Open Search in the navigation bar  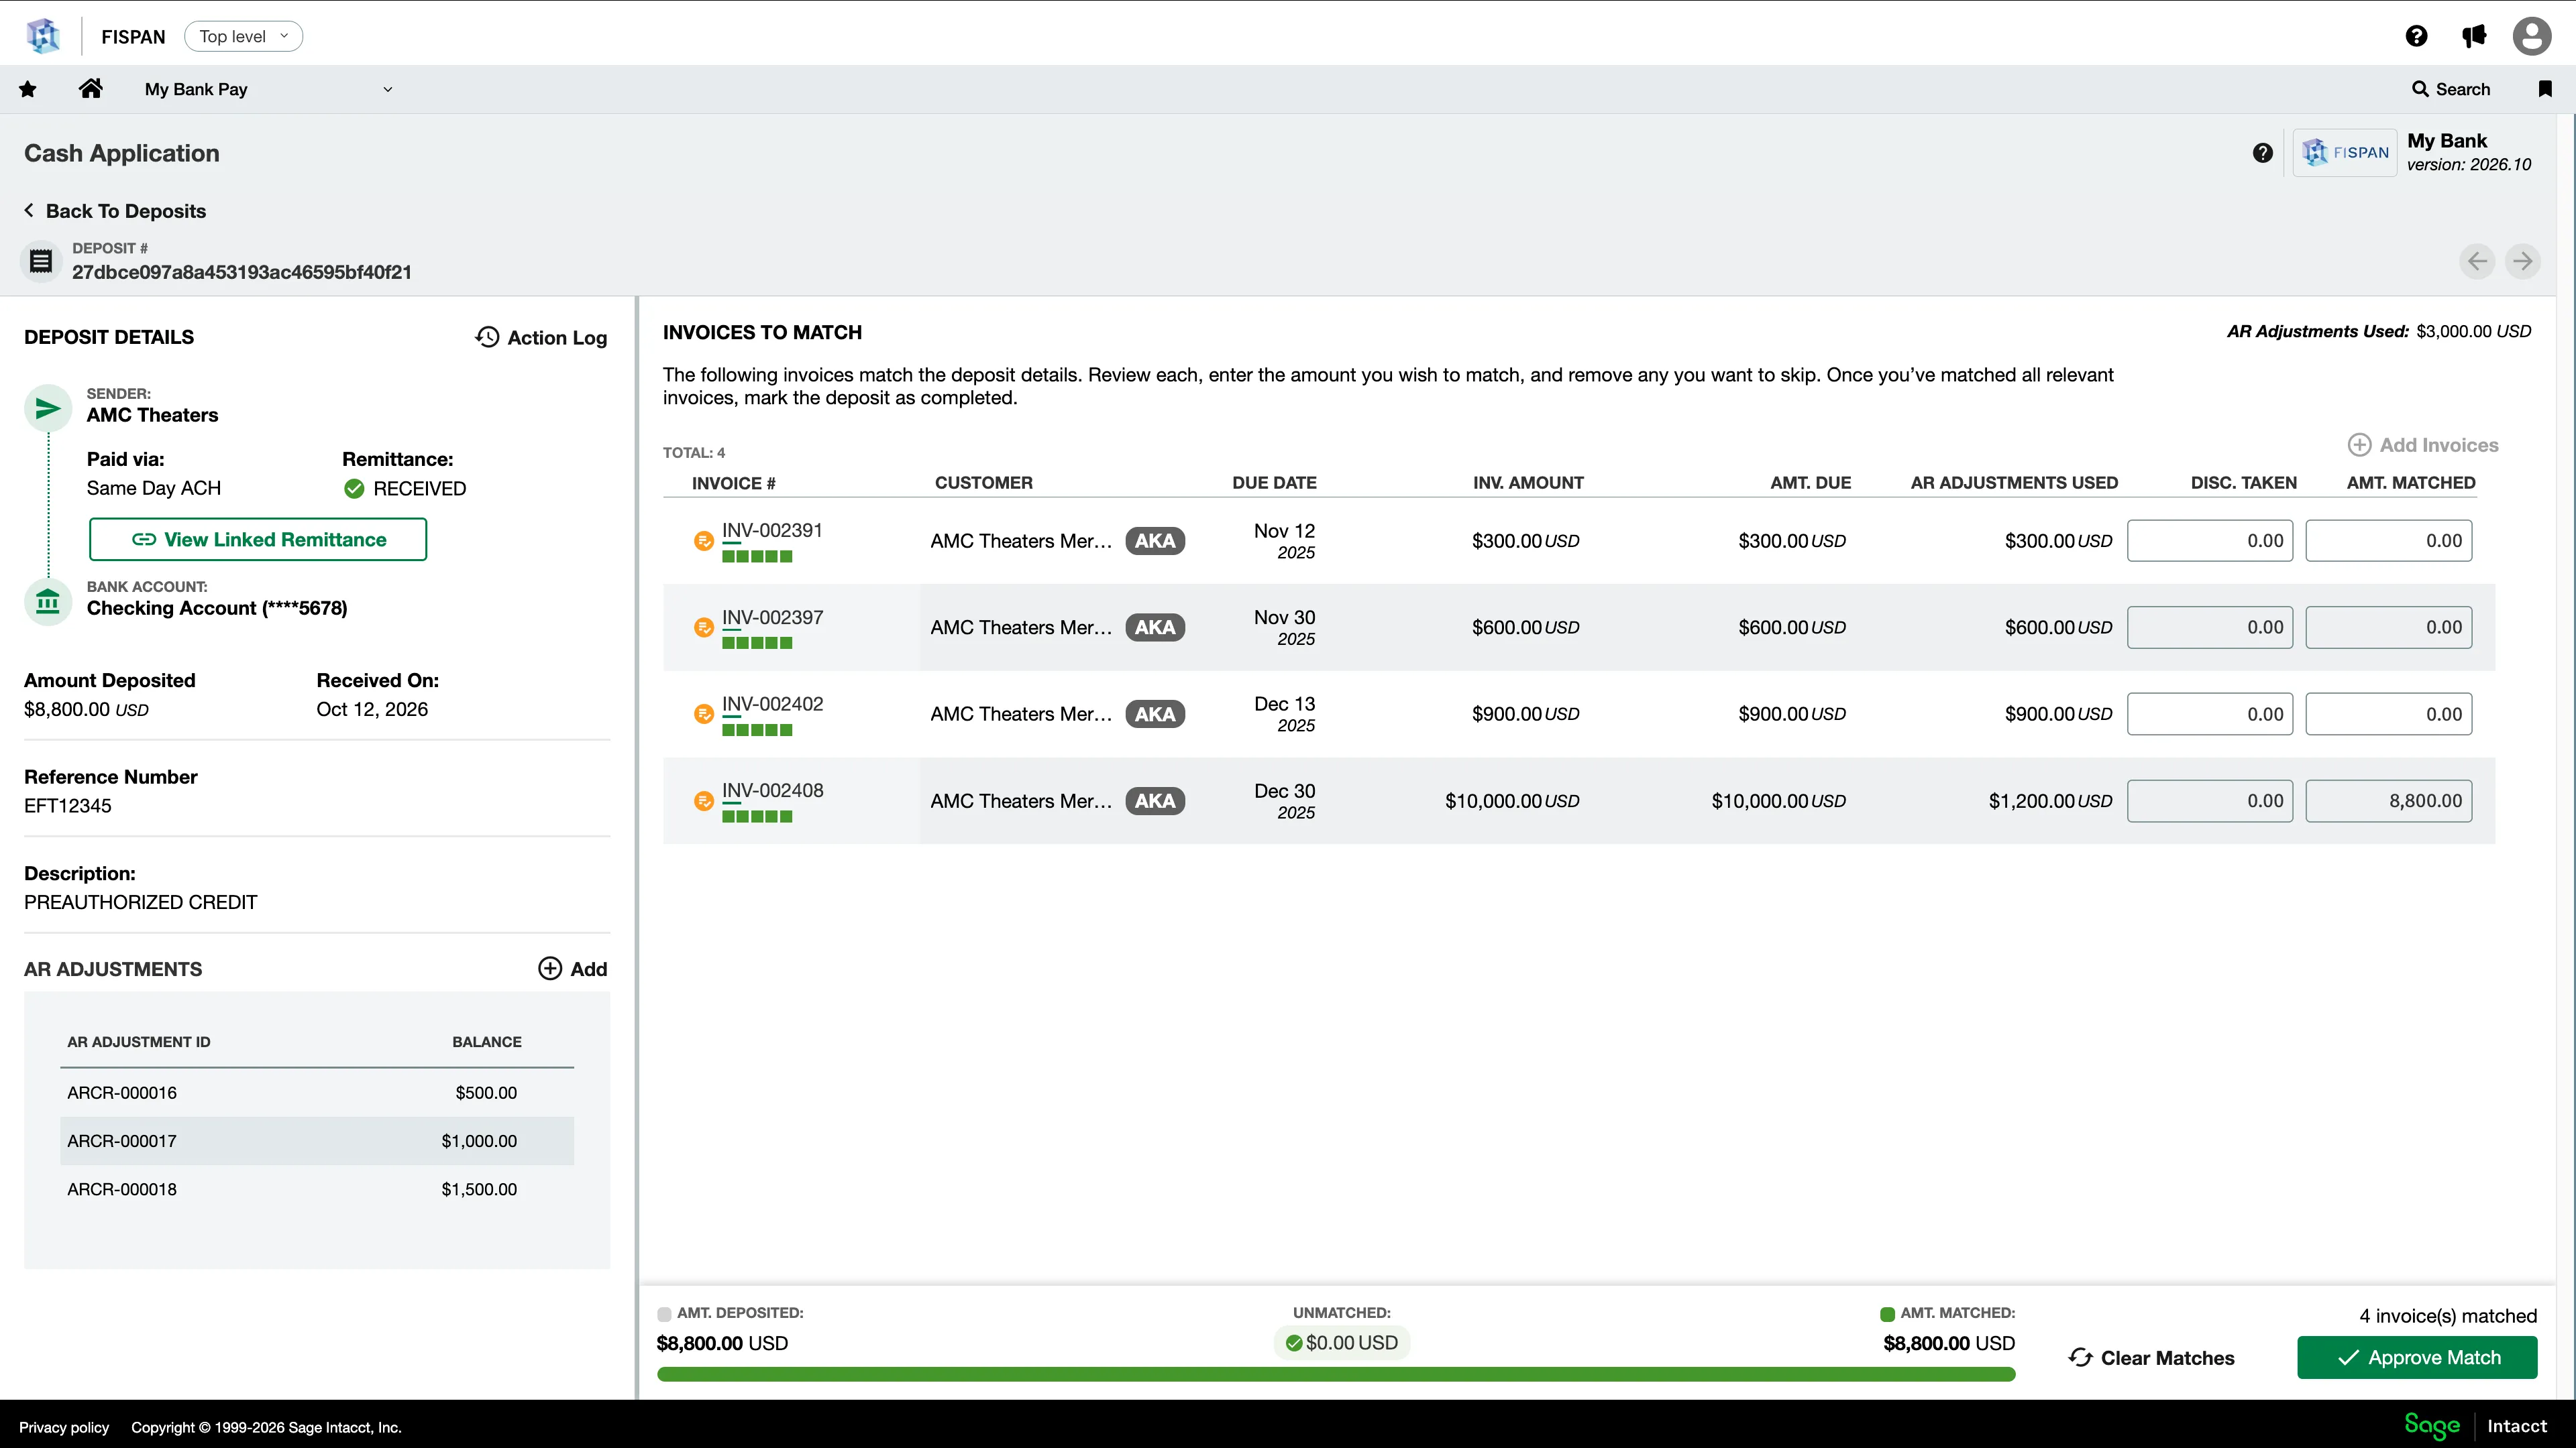(x=2451, y=89)
